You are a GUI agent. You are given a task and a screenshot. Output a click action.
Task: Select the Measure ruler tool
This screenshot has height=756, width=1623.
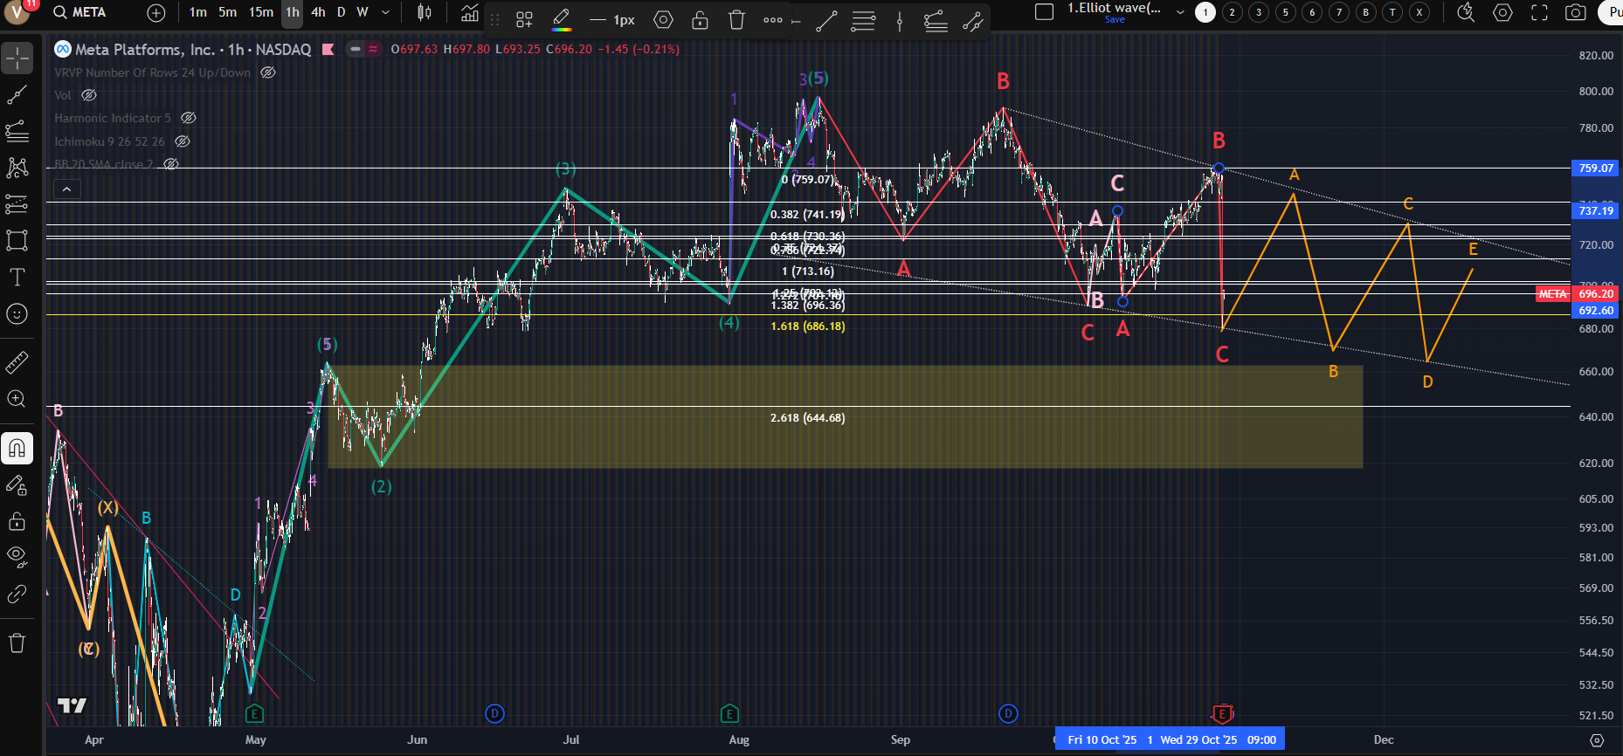click(x=17, y=362)
